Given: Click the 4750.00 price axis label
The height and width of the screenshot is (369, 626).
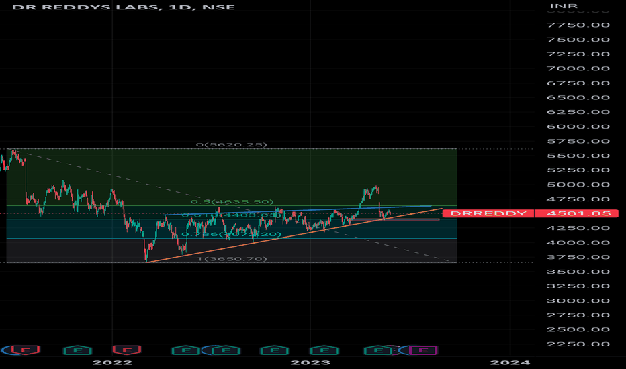Looking at the screenshot, I should 578,199.
